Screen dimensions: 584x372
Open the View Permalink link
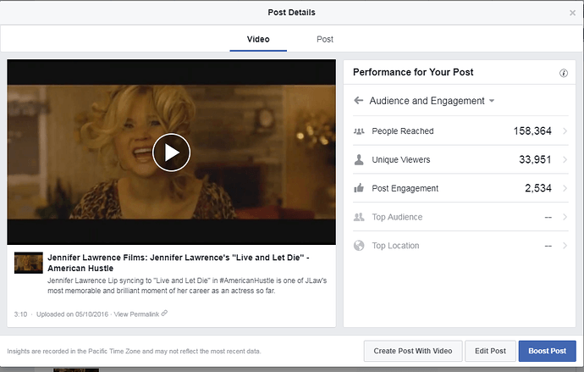tap(140, 314)
